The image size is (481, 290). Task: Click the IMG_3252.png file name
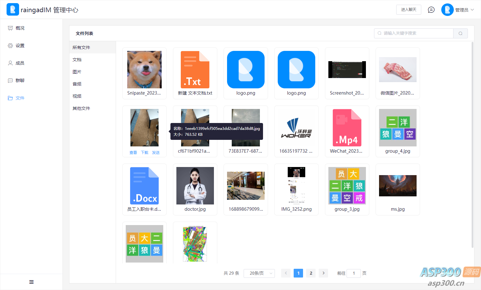coord(296,209)
